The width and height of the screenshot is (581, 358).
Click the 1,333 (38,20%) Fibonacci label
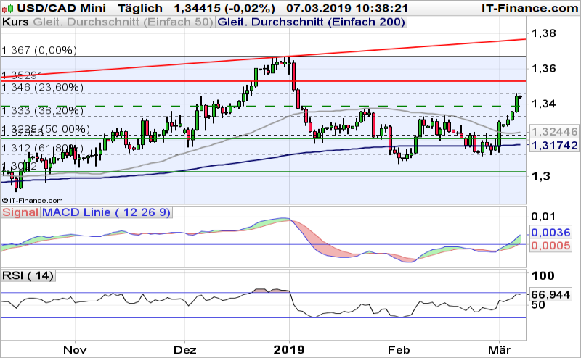[x=43, y=110]
